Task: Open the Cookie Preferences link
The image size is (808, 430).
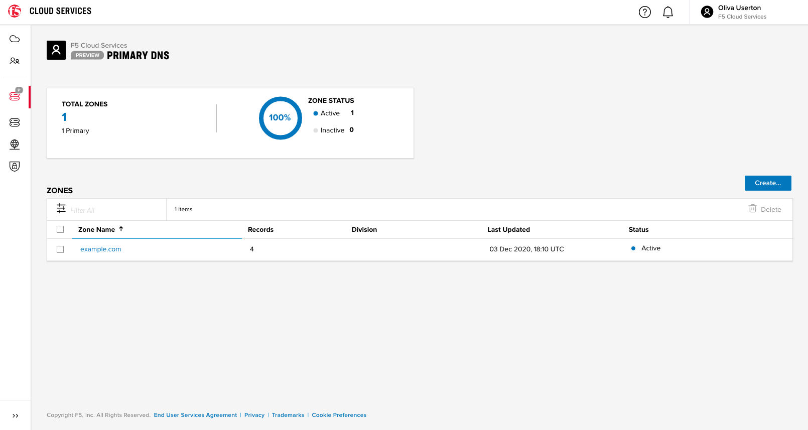Action: coord(339,415)
